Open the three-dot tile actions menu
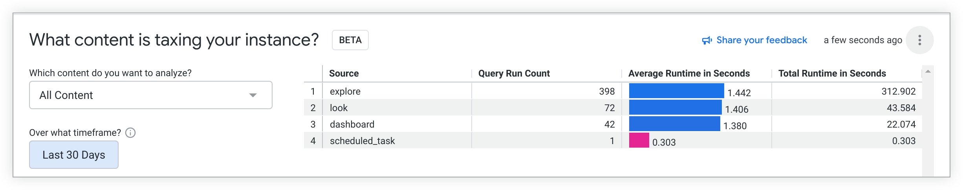This screenshot has height=190, width=963. click(919, 40)
